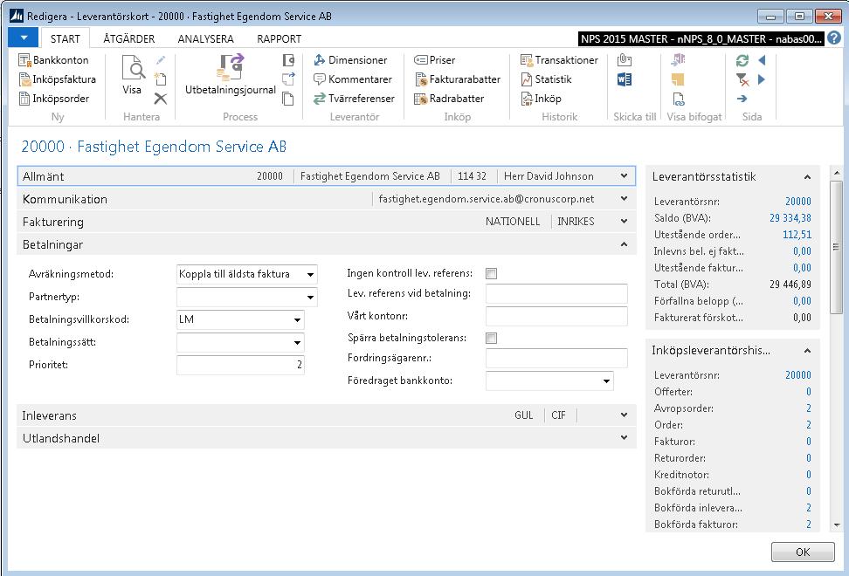Switch to the ANALYSERA tab

[x=206, y=39]
